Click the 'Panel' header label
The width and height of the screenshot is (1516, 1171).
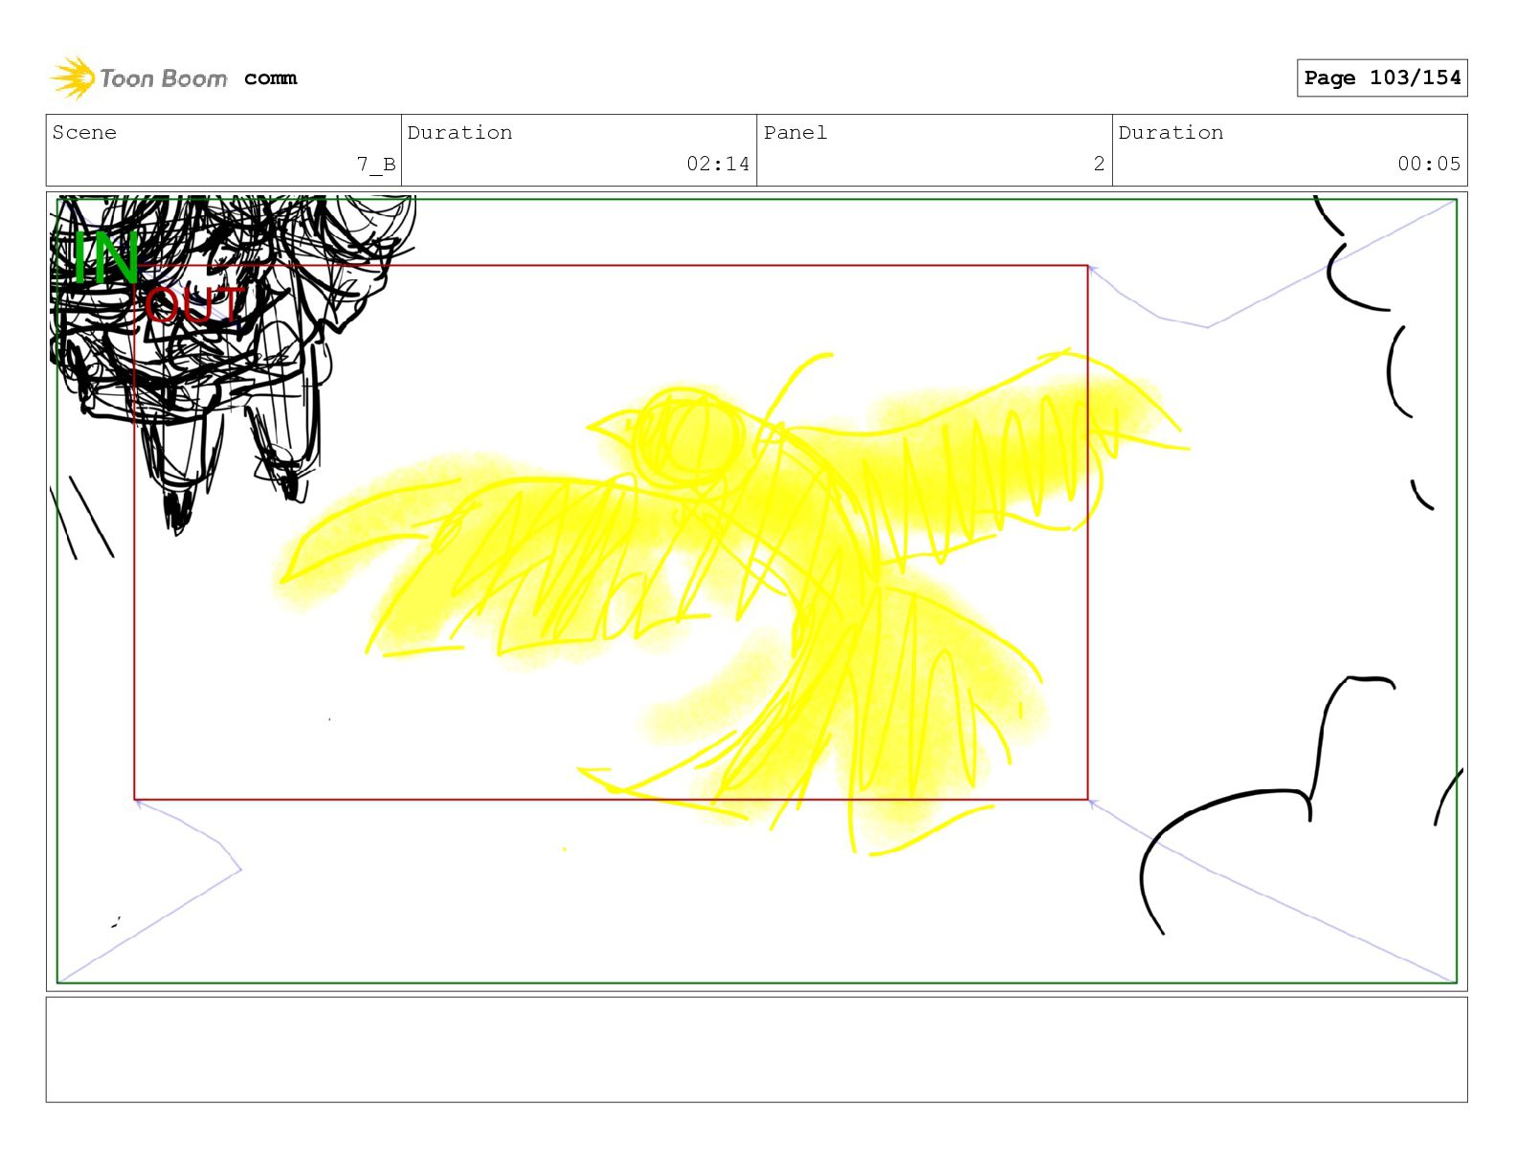click(795, 132)
